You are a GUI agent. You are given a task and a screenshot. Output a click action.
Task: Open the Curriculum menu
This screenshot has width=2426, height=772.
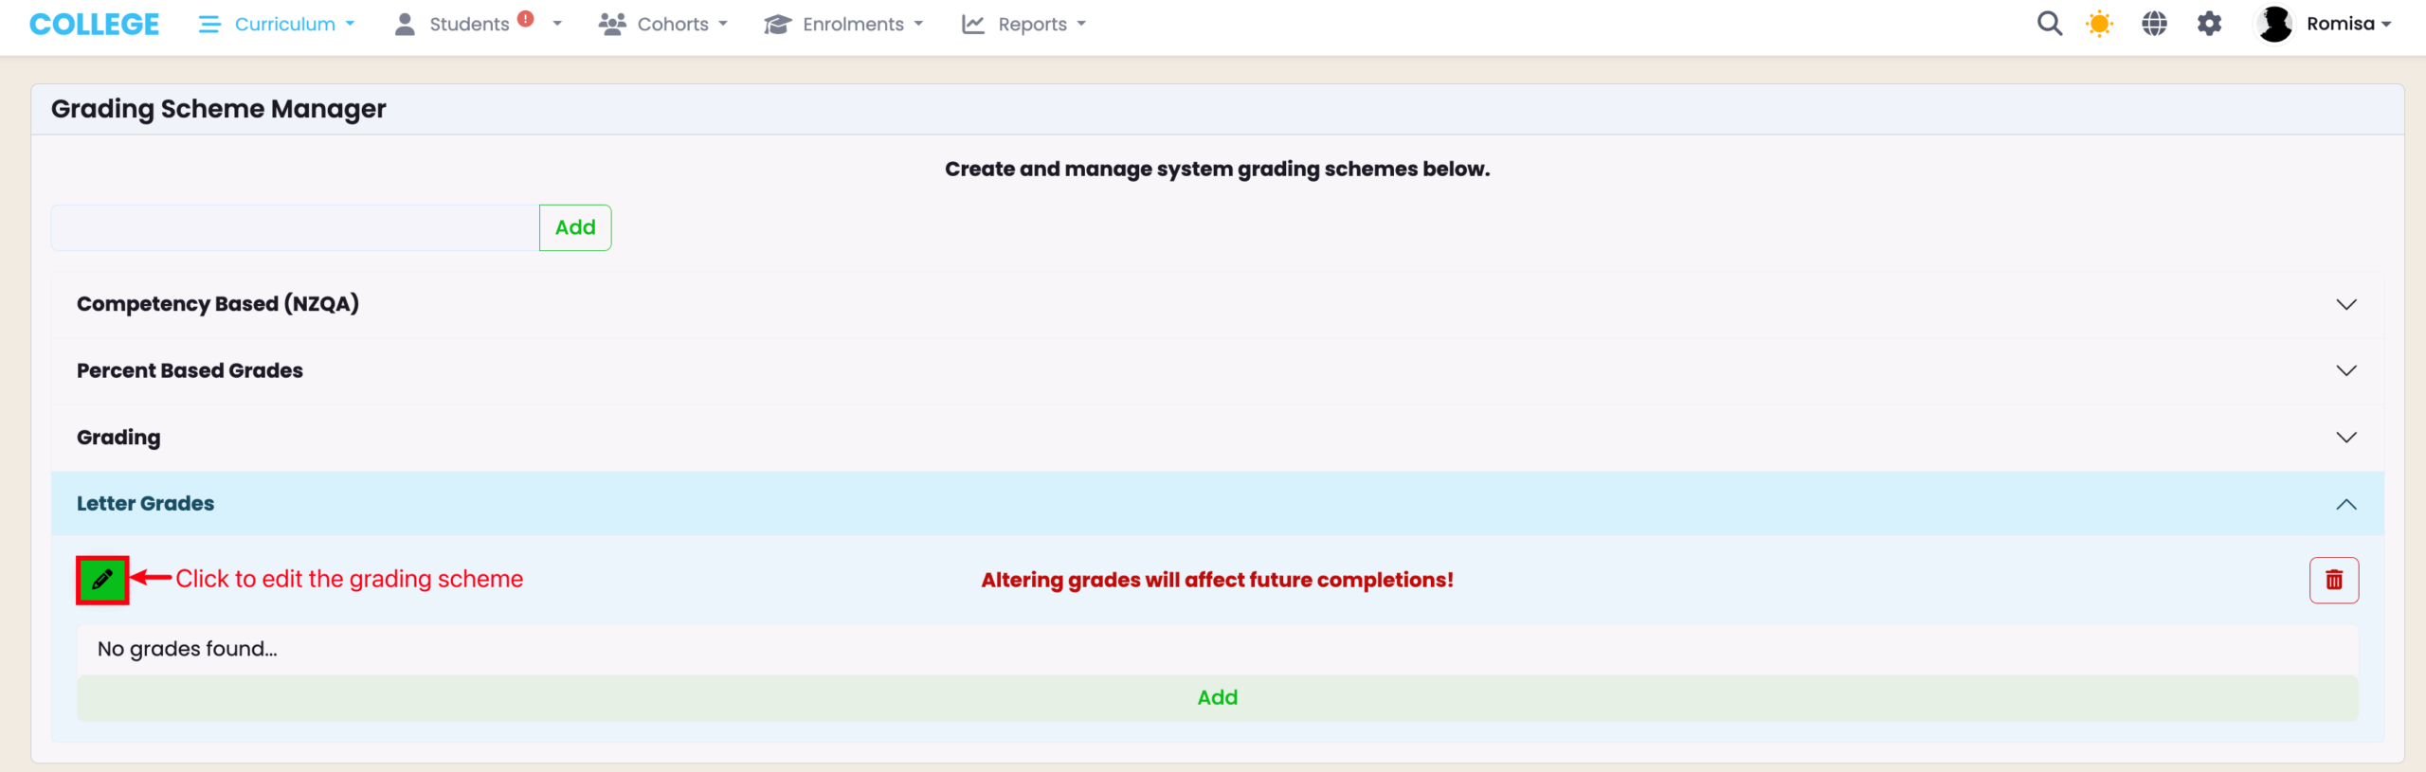point(277,24)
